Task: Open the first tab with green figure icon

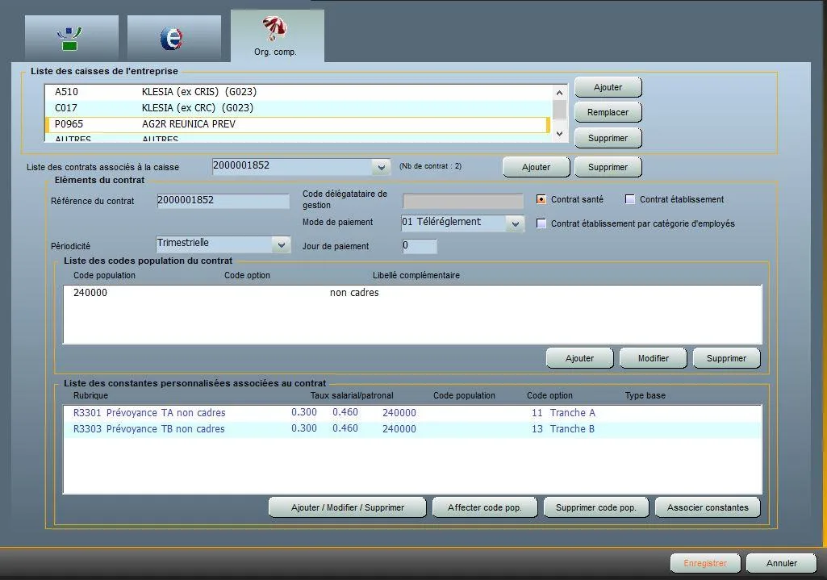Action: 71,38
